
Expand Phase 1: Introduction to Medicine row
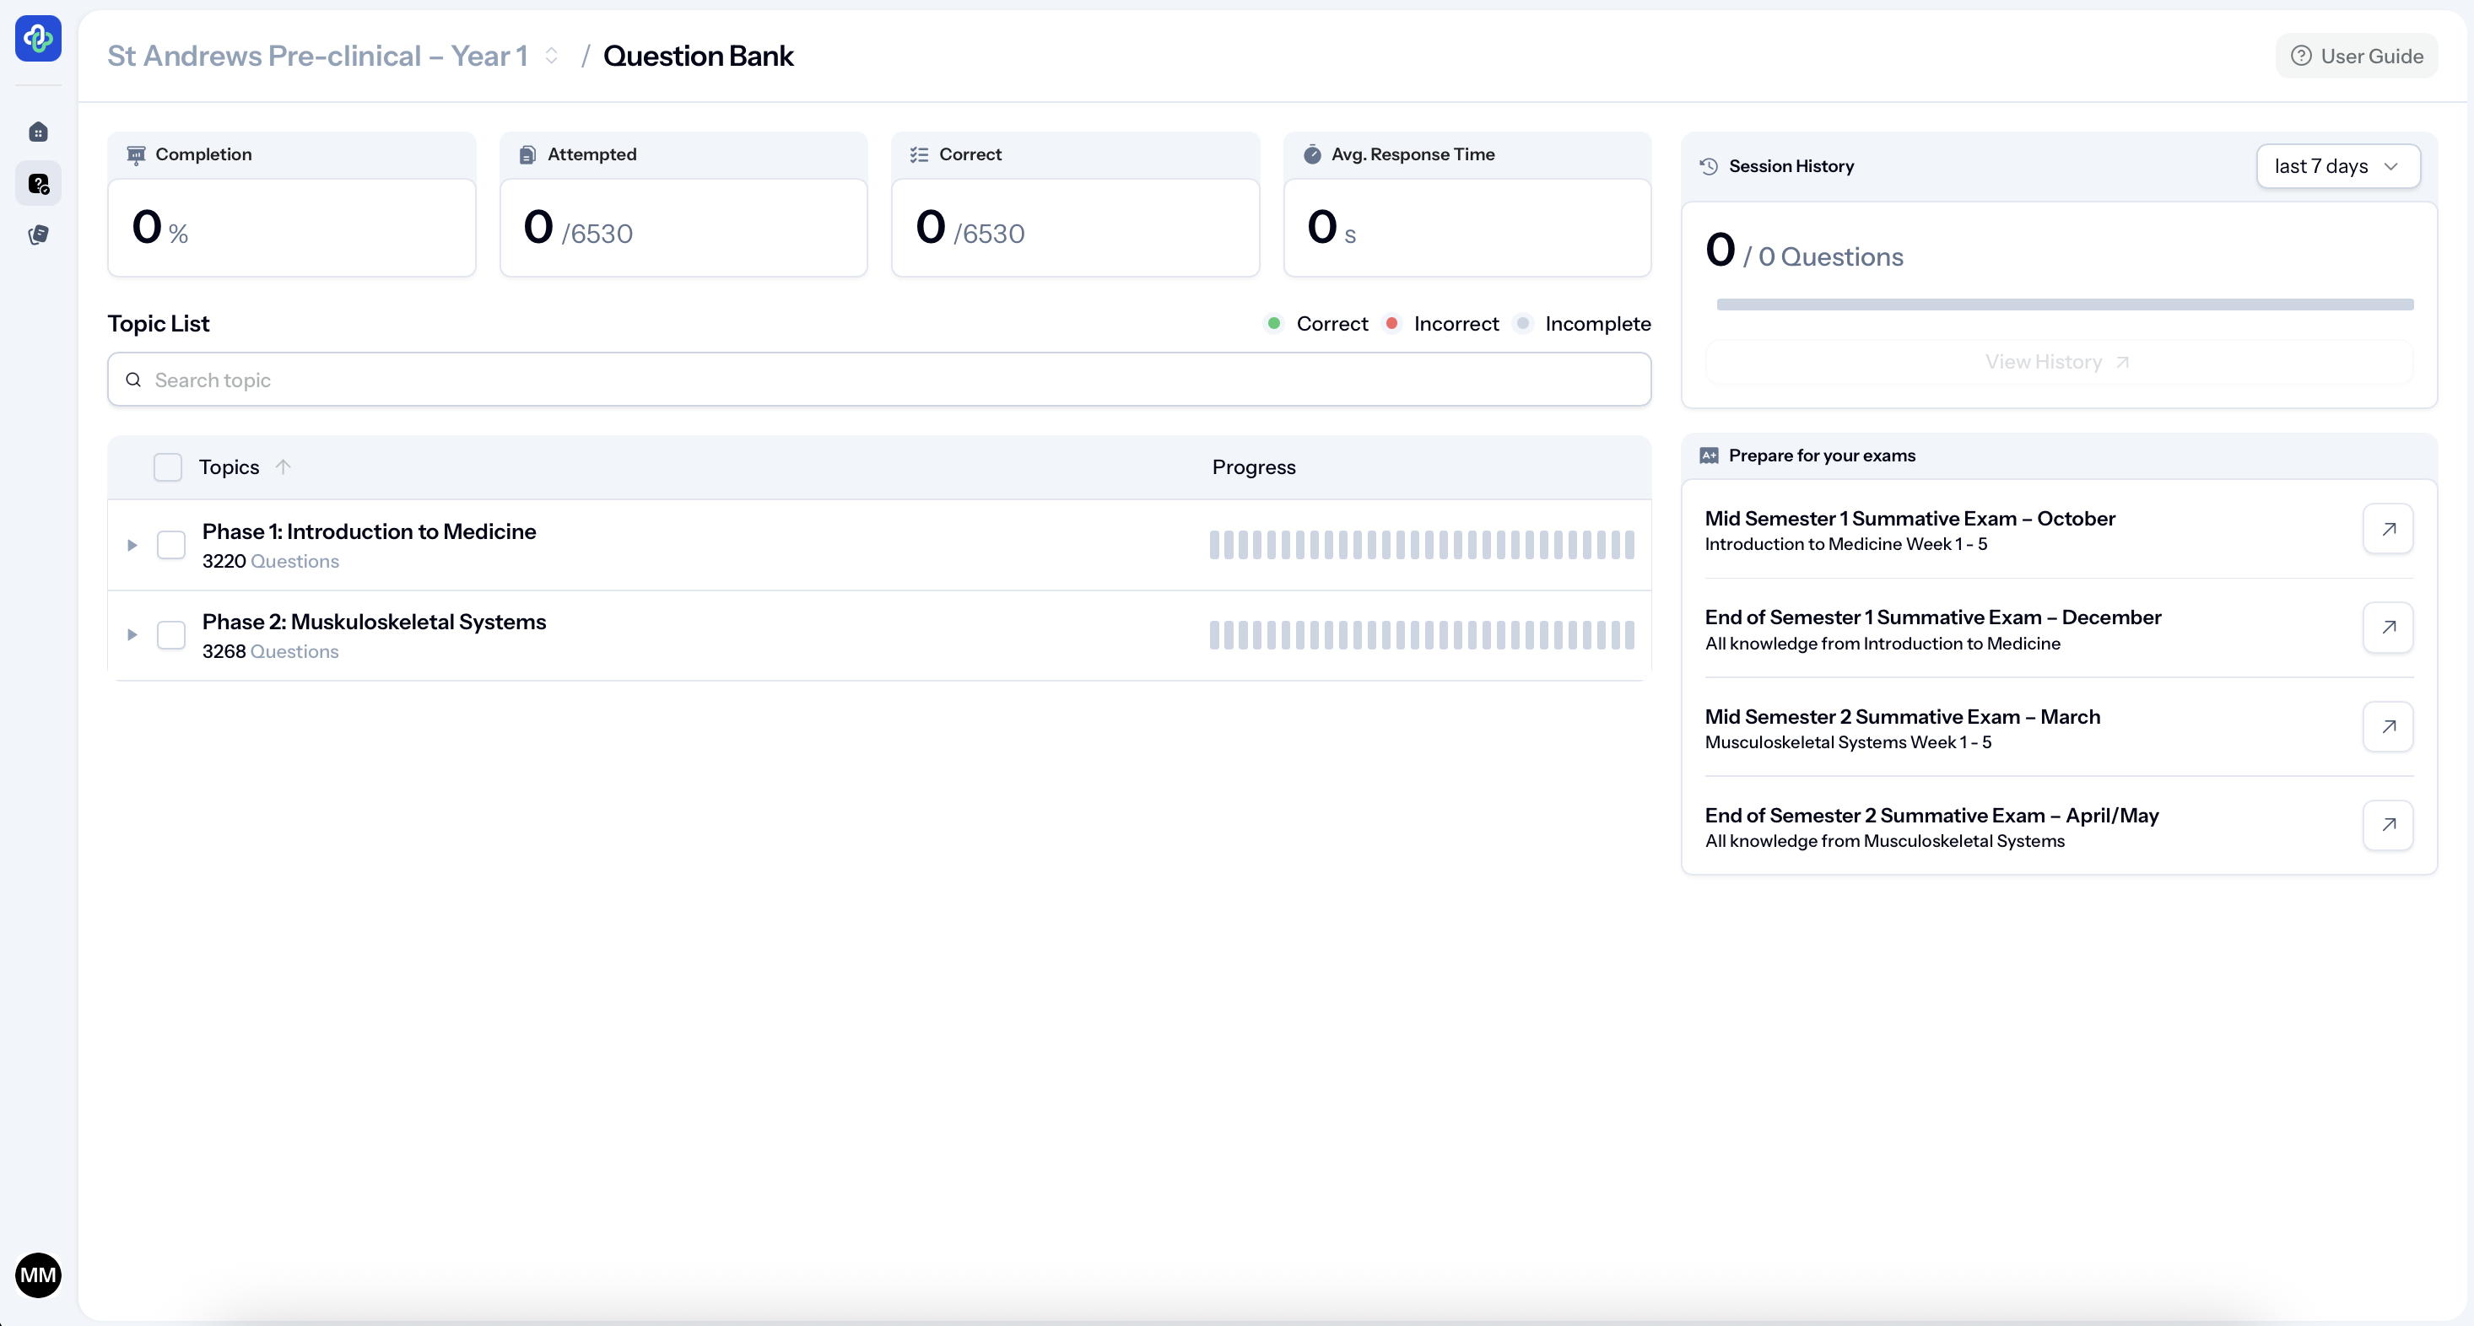tap(132, 544)
